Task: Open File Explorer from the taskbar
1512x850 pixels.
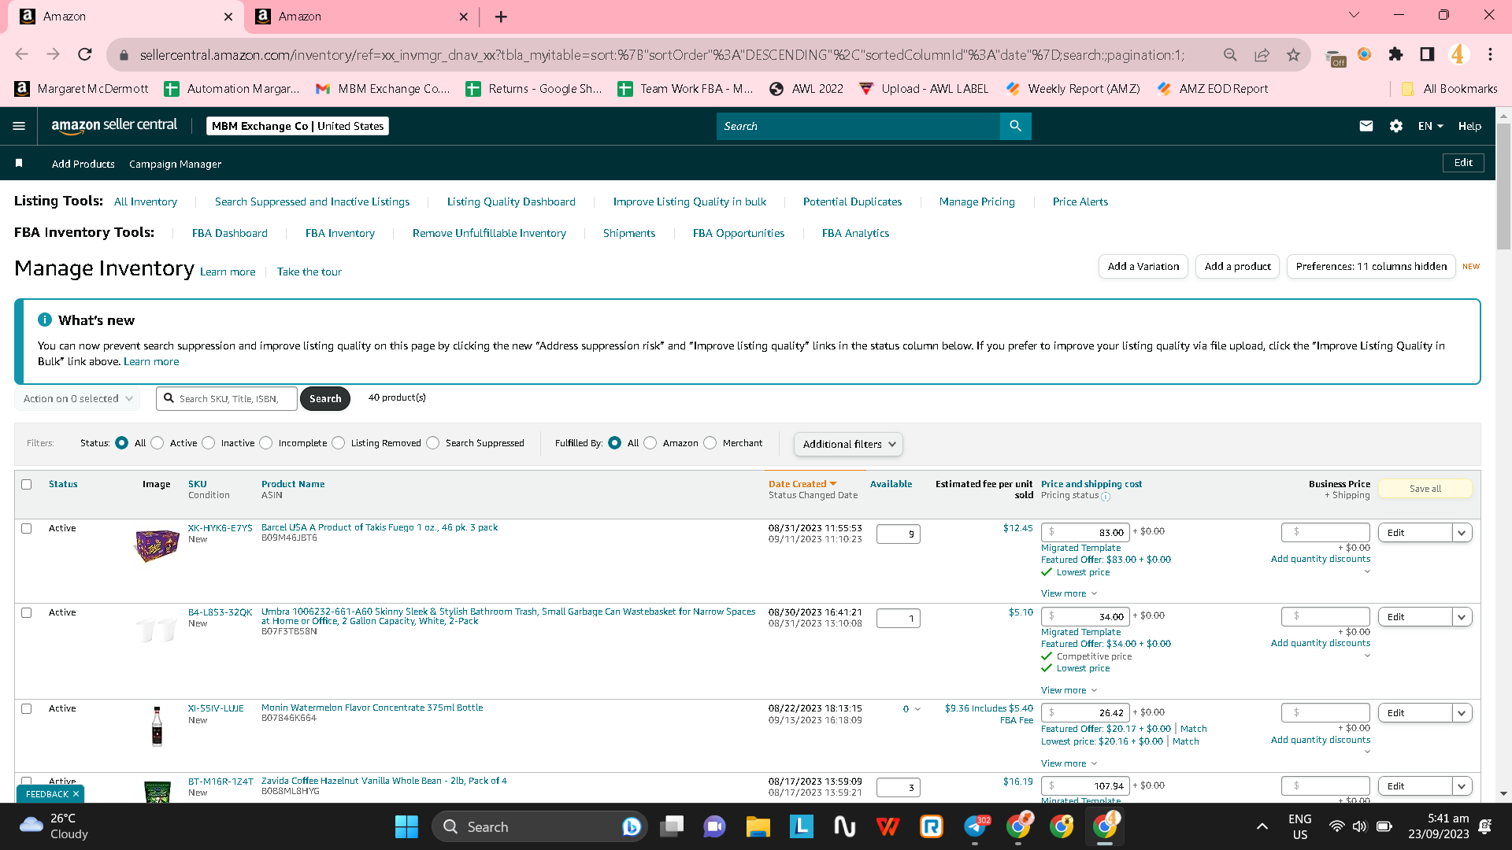Action: (758, 826)
